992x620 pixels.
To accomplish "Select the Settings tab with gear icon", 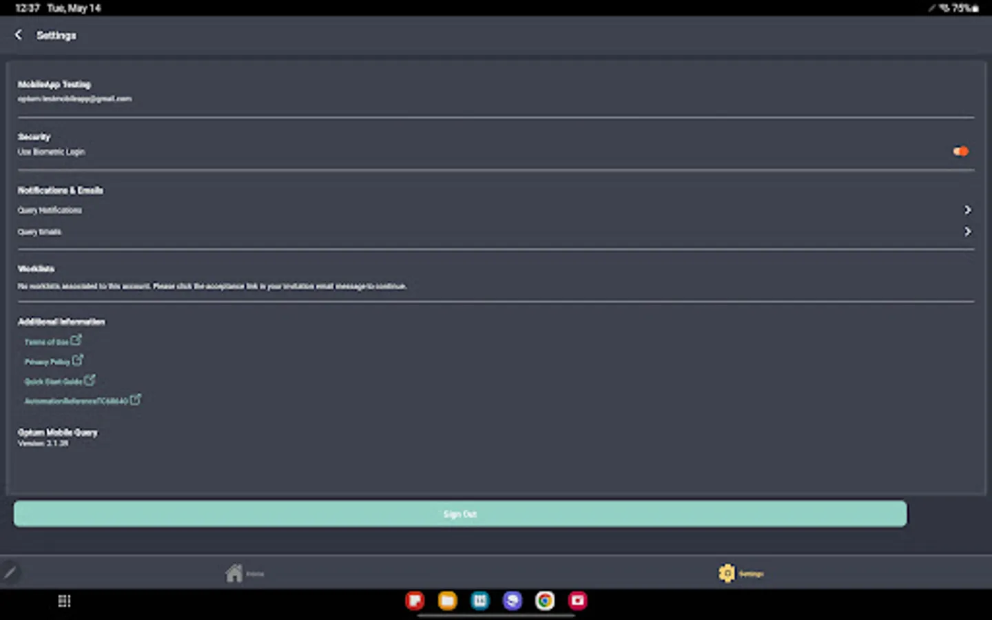I will click(x=741, y=573).
